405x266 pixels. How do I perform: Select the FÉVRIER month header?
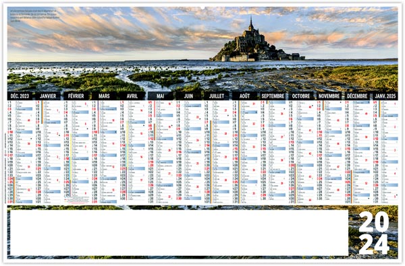point(76,96)
